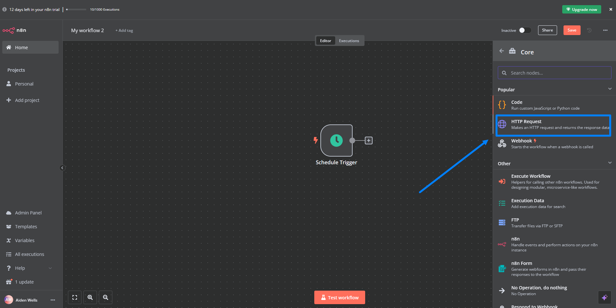Fit workflow to view

(x=75, y=297)
